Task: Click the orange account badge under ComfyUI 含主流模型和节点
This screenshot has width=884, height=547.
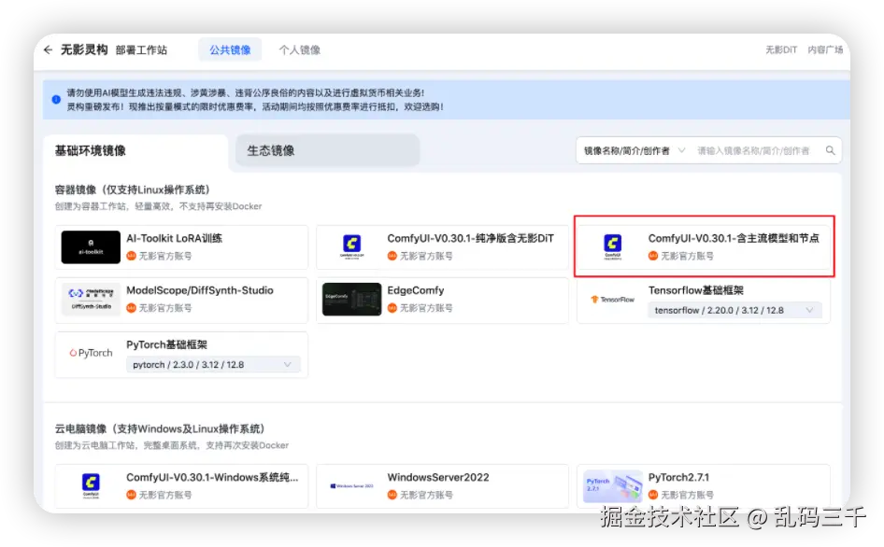Action: click(x=653, y=256)
